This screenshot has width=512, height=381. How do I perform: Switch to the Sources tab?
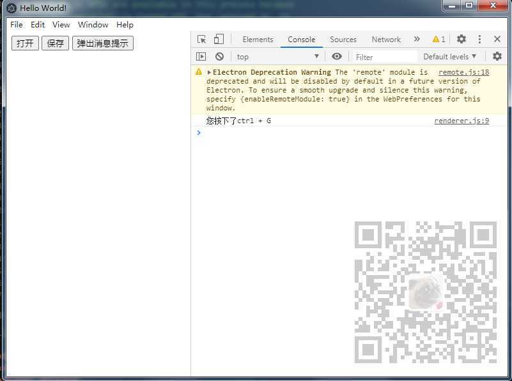(x=343, y=40)
